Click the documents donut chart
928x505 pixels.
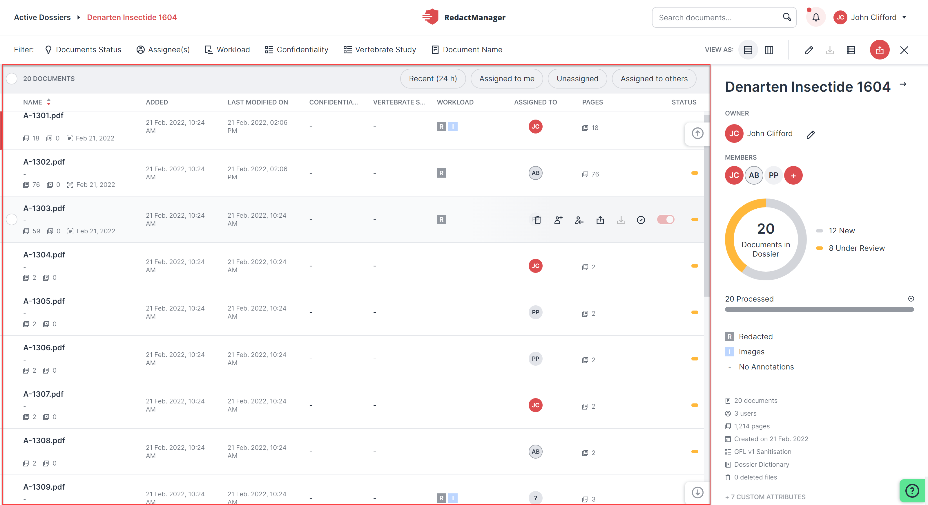tap(766, 239)
